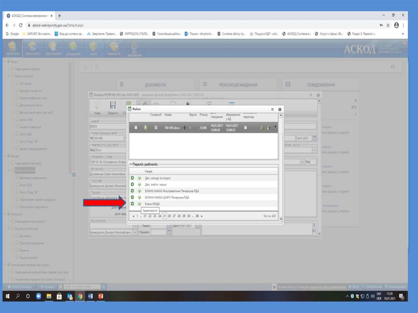Add the БЛАНК-НАКАЗ-ЦНАП-Печерська РДА template
This screenshot has width=418, height=313.
[x=133, y=197]
